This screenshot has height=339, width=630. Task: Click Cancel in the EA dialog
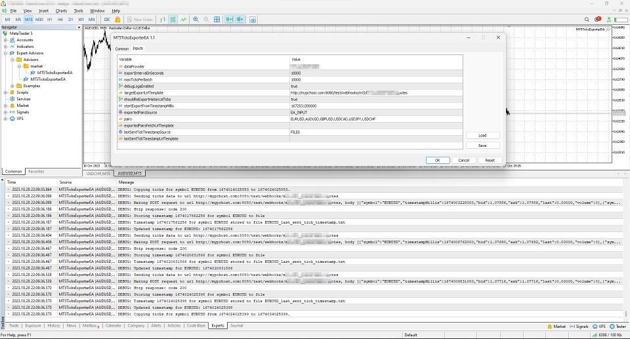pos(464,160)
